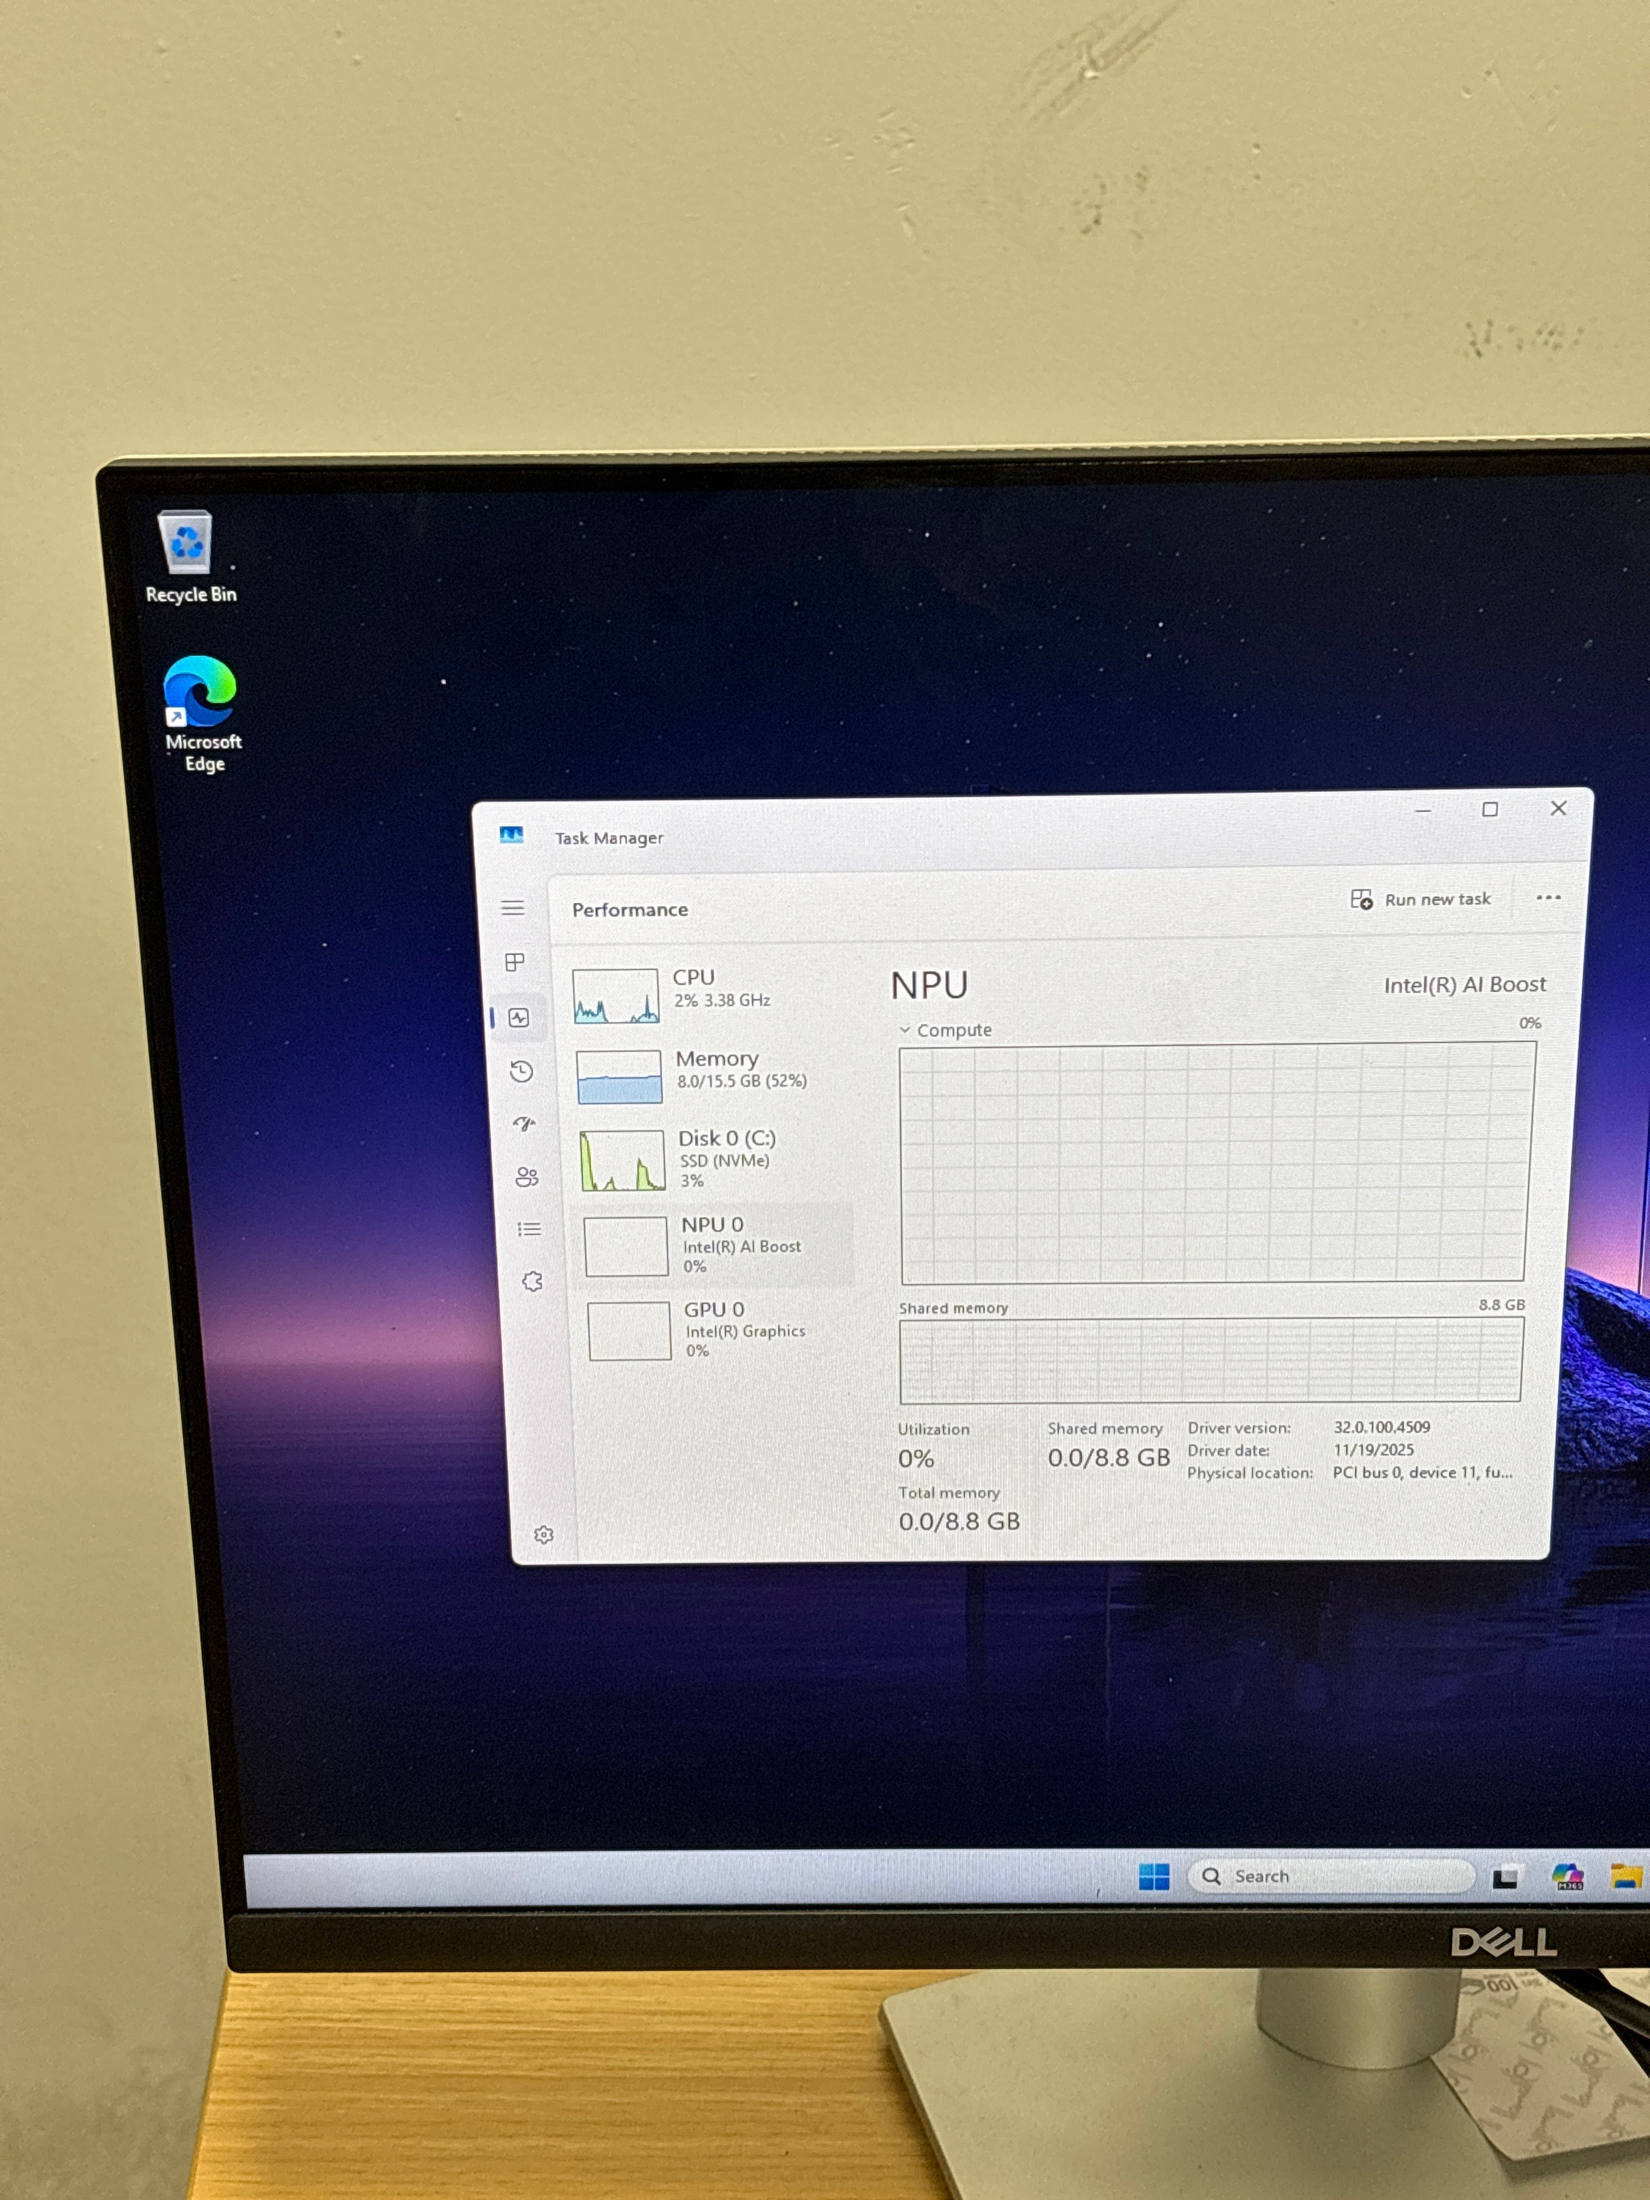Click the Physical location PCI bus value
Viewport: 1650px width, 2200px height.
1422,1473
